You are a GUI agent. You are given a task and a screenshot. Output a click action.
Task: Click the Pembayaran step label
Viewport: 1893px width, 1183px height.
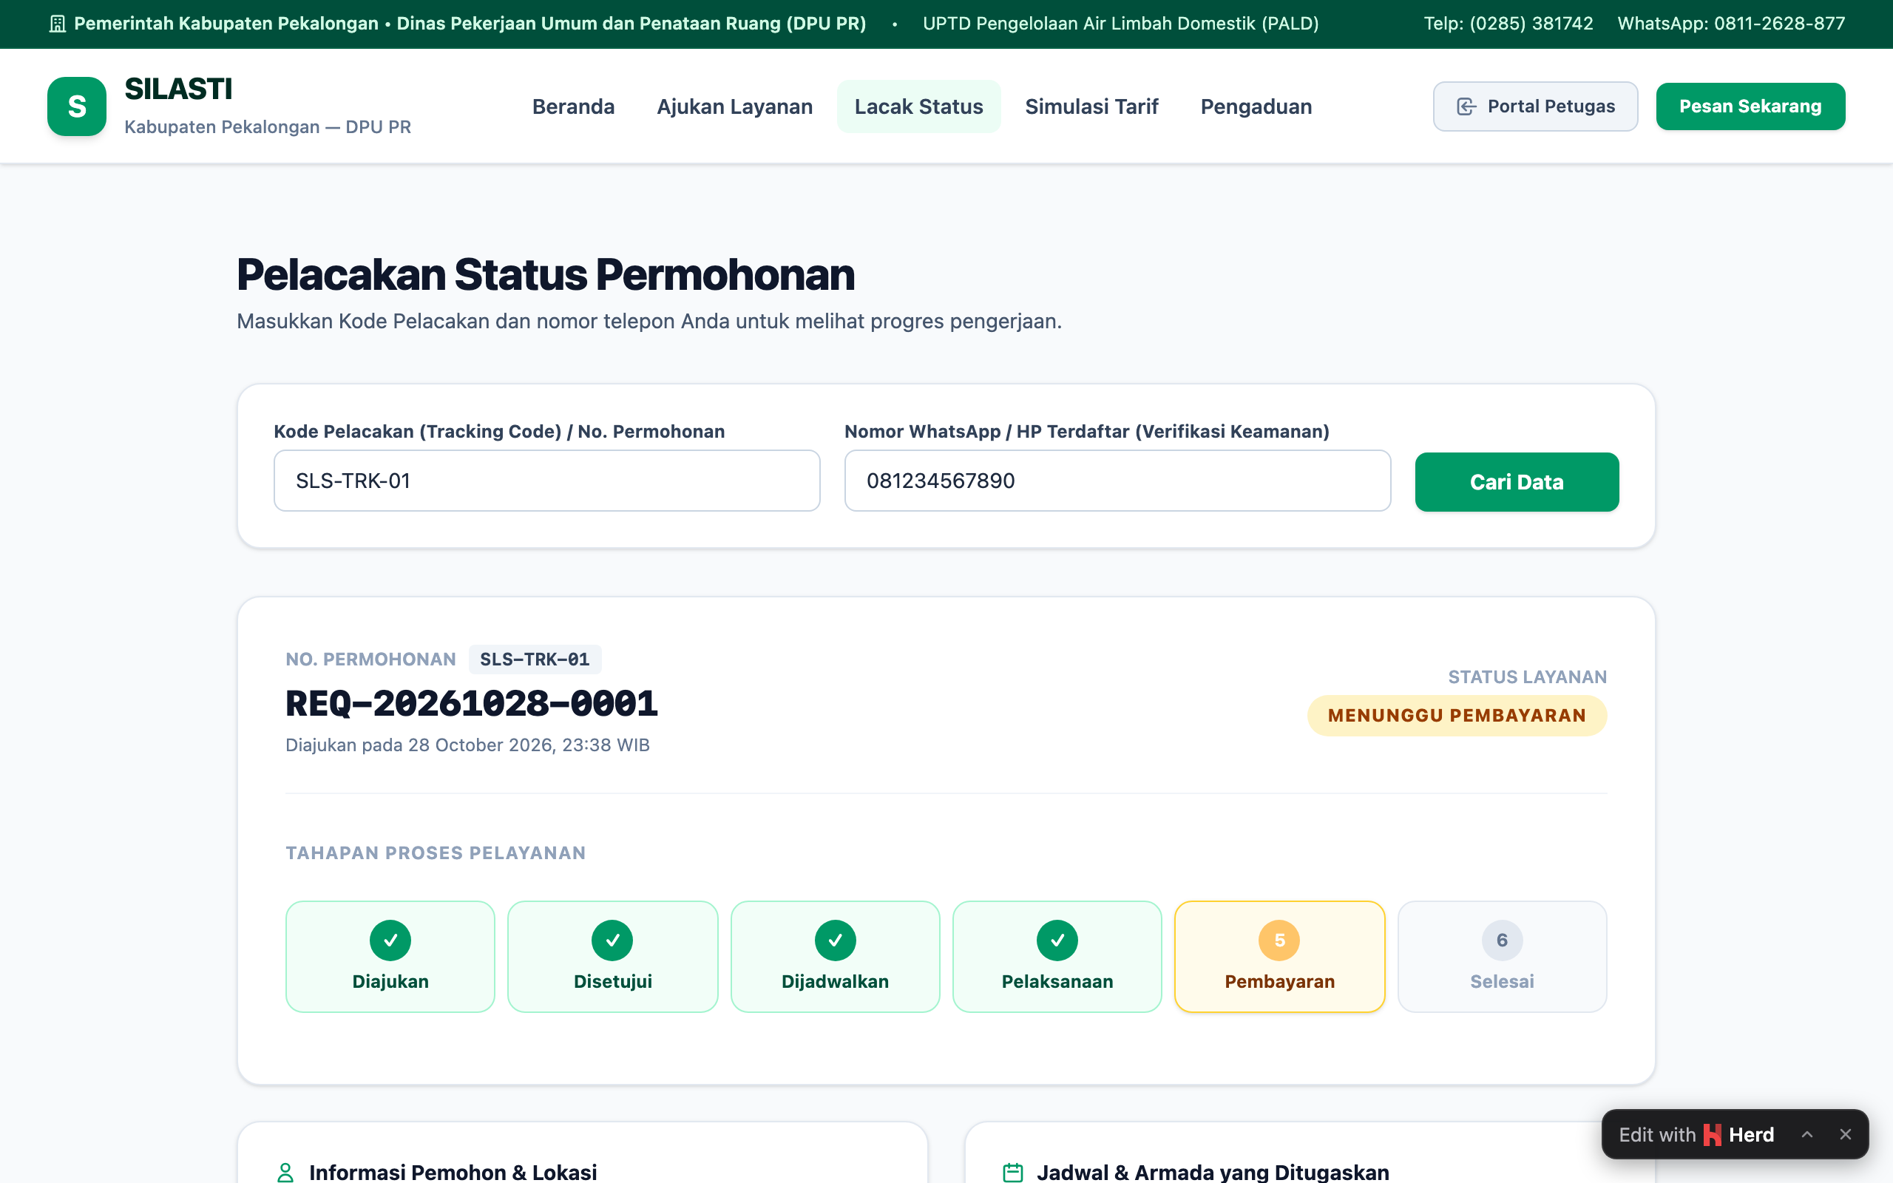coord(1279,981)
